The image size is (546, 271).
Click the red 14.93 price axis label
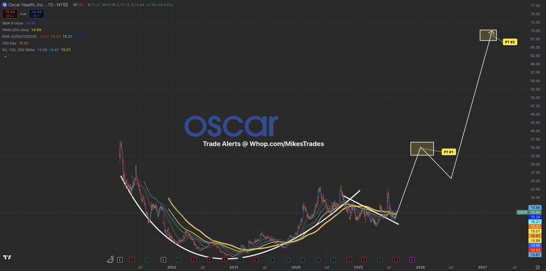click(534, 250)
